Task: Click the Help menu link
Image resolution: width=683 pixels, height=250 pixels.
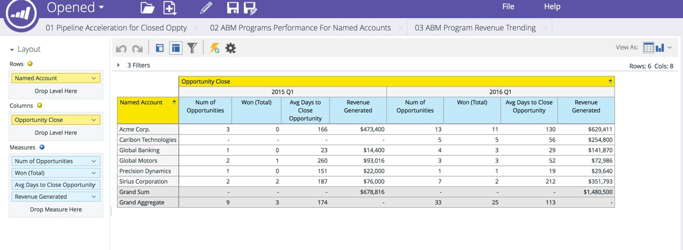Action: tap(552, 7)
